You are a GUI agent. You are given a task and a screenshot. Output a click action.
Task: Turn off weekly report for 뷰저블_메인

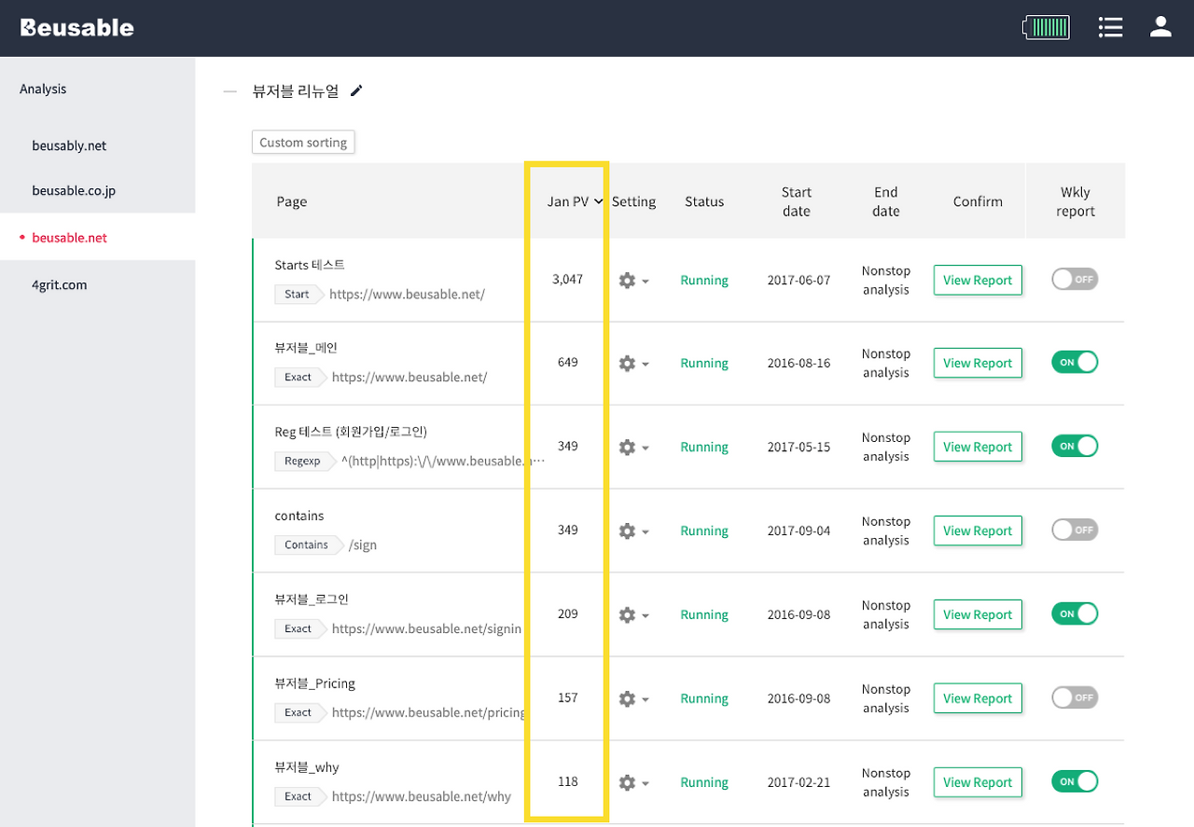pyautogui.click(x=1075, y=362)
